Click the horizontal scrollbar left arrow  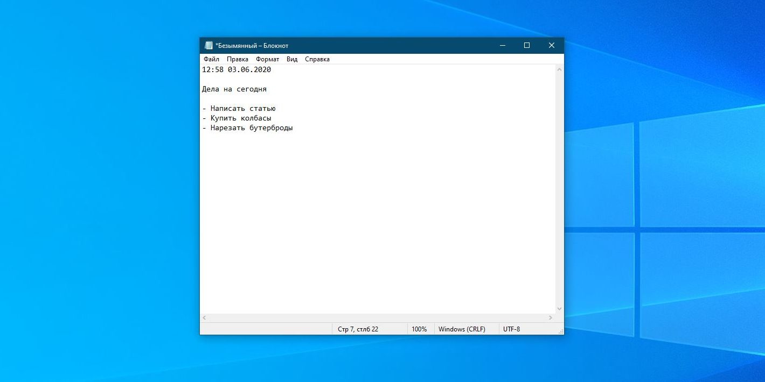(x=204, y=318)
